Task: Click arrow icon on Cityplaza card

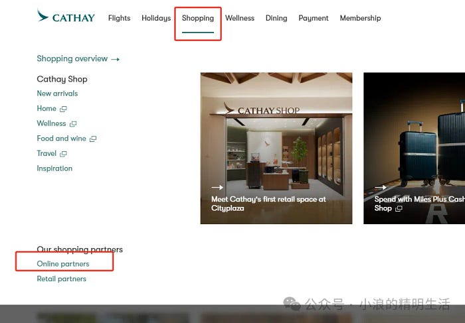Action: click(217, 188)
